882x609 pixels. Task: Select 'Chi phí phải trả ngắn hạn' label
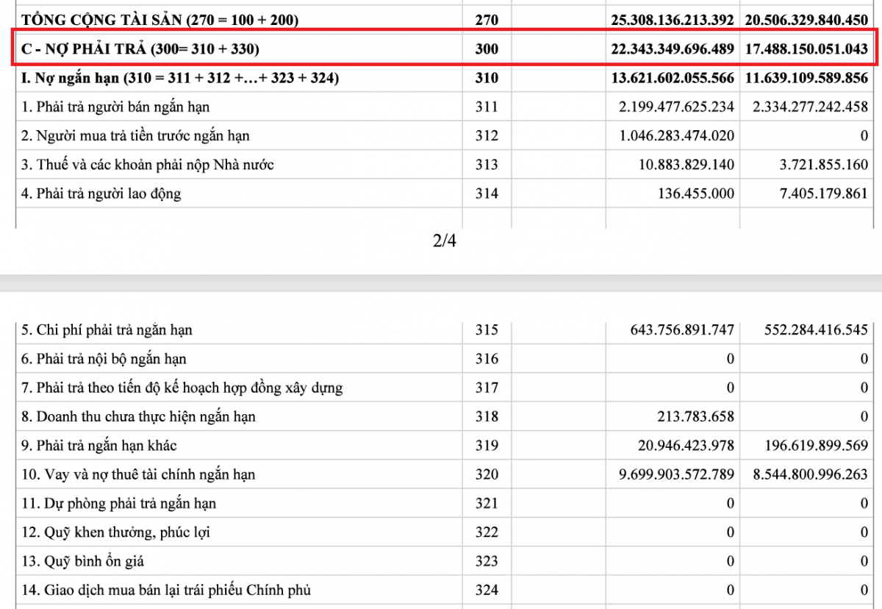click(x=107, y=330)
